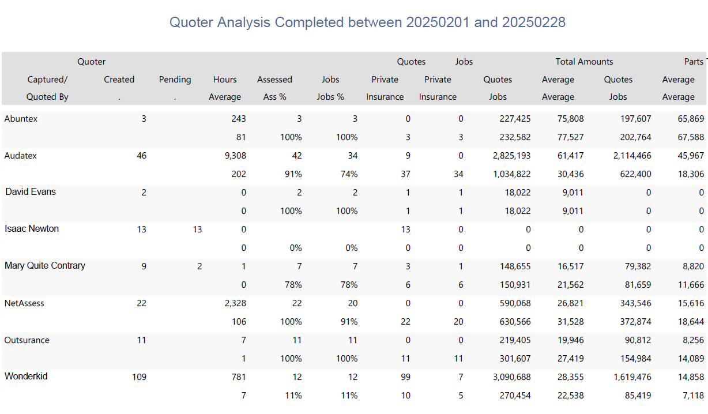Select the value 21,562
708x414 pixels.
(x=571, y=285)
